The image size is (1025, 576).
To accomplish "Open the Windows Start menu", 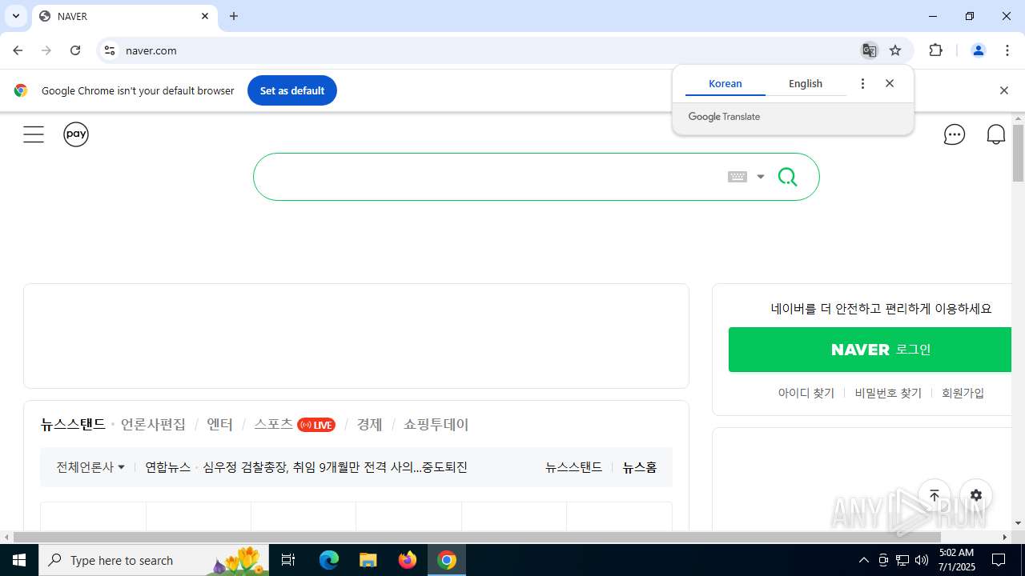I will [x=19, y=560].
